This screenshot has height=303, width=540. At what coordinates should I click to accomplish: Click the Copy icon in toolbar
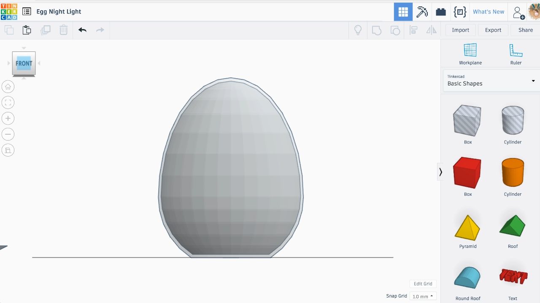(9, 30)
